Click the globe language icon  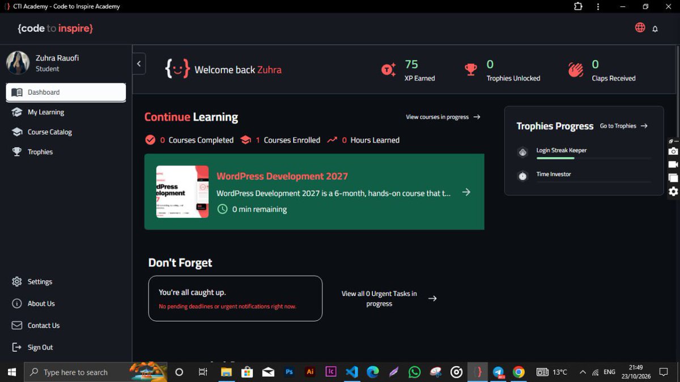(x=640, y=28)
